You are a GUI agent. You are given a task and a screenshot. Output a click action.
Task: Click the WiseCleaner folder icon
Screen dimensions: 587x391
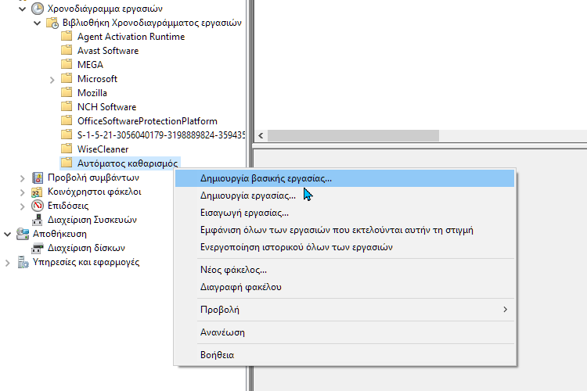67,149
